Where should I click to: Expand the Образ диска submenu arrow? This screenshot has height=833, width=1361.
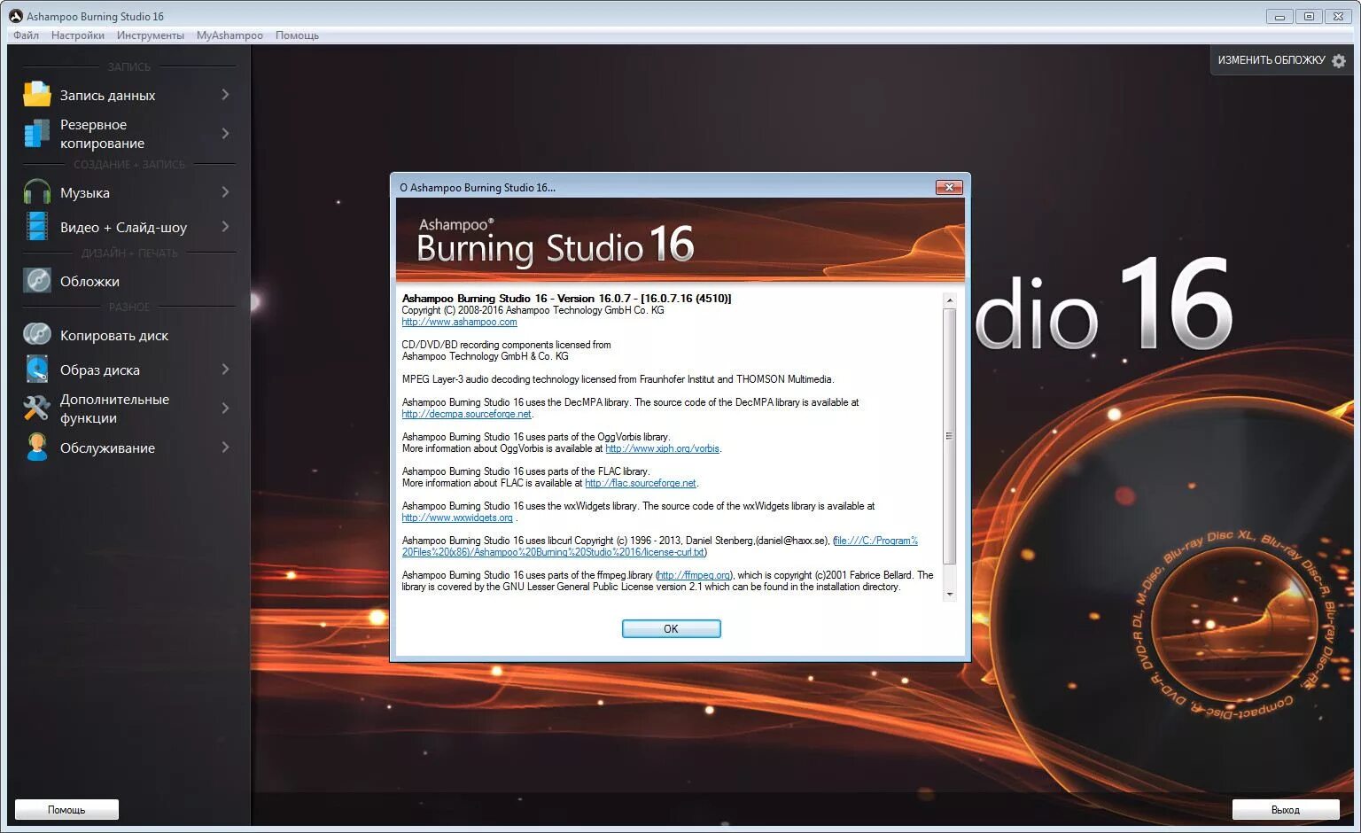225,370
